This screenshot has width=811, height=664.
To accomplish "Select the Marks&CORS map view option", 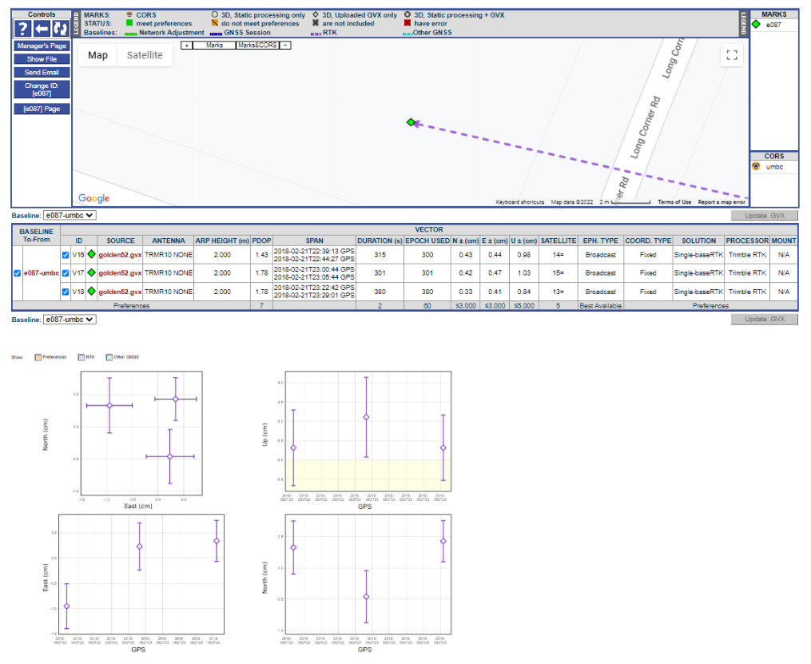I will coord(256,46).
